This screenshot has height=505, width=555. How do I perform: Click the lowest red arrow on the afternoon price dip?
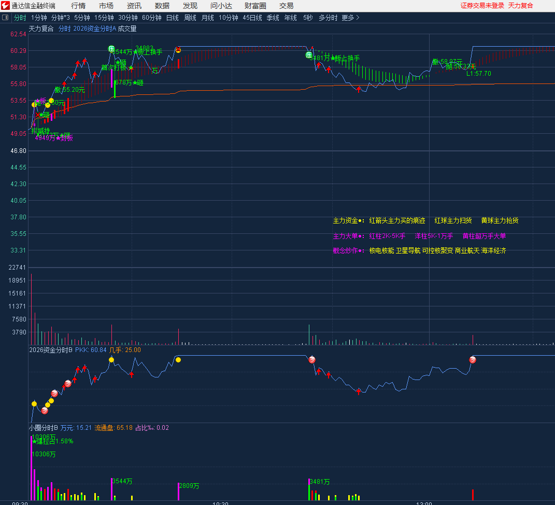point(359,89)
